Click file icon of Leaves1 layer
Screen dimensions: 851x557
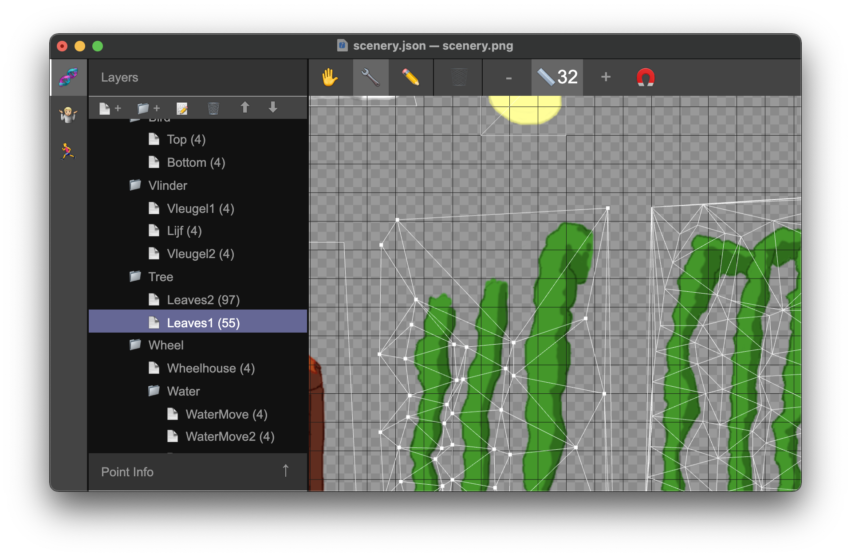coord(154,322)
